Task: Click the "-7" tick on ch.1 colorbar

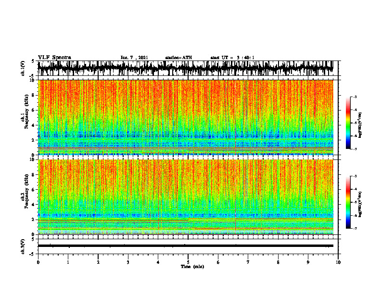Action: coord(355,149)
